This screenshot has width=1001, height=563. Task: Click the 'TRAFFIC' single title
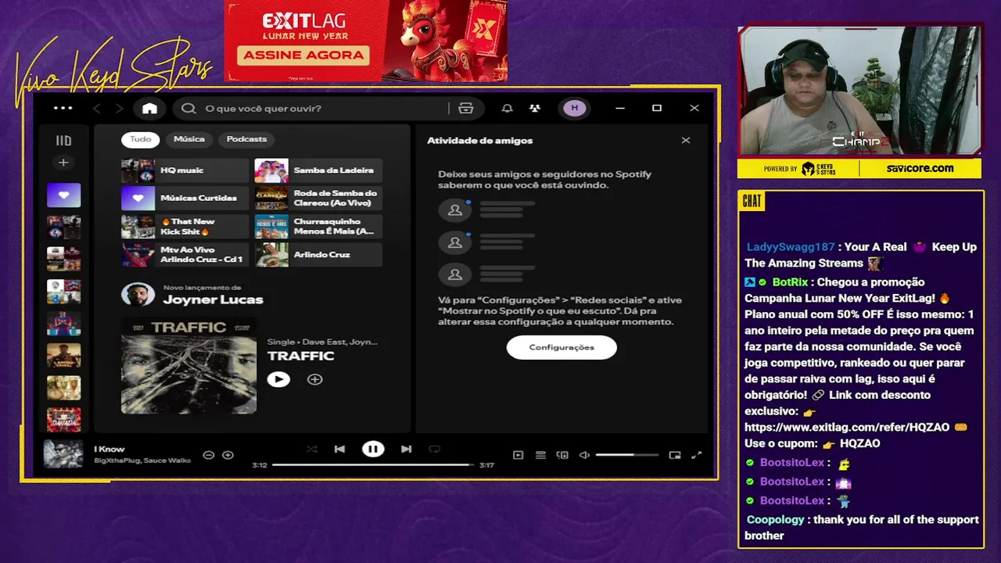pyautogui.click(x=300, y=356)
